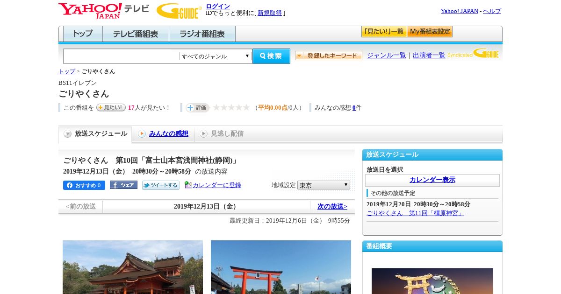Set rating with the first star
The width and height of the screenshot is (561, 294).
coord(216,107)
